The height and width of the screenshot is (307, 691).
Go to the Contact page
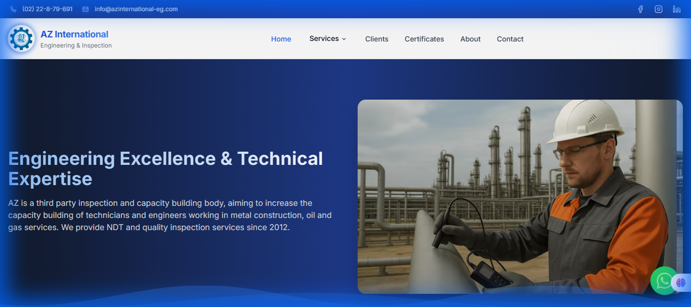click(510, 39)
